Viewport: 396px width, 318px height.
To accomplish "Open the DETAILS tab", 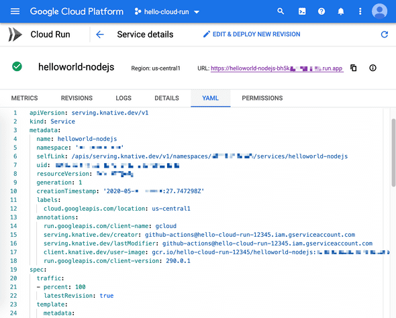I will coord(166,98).
